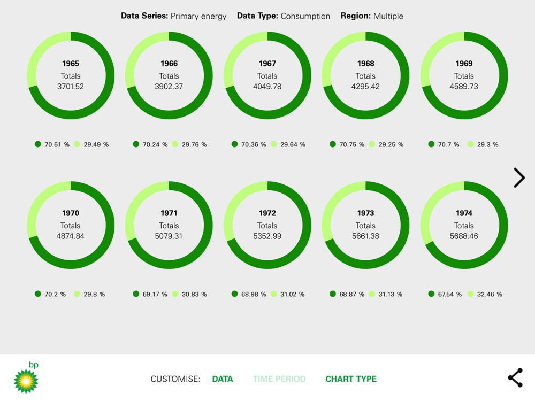The width and height of the screenshot is (535, 401).
Task: Click the Region Multiple label
Action: pyautogui.click(x=372, y=16)
